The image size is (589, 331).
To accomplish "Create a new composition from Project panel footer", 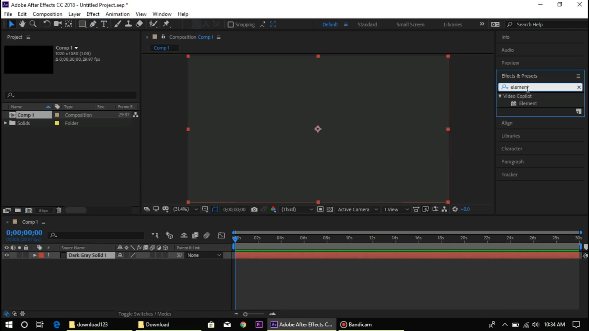I will tap(28, 210).
